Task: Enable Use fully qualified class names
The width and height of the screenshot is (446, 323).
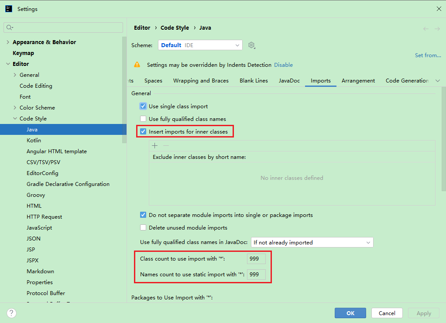Action: (143, 119)
